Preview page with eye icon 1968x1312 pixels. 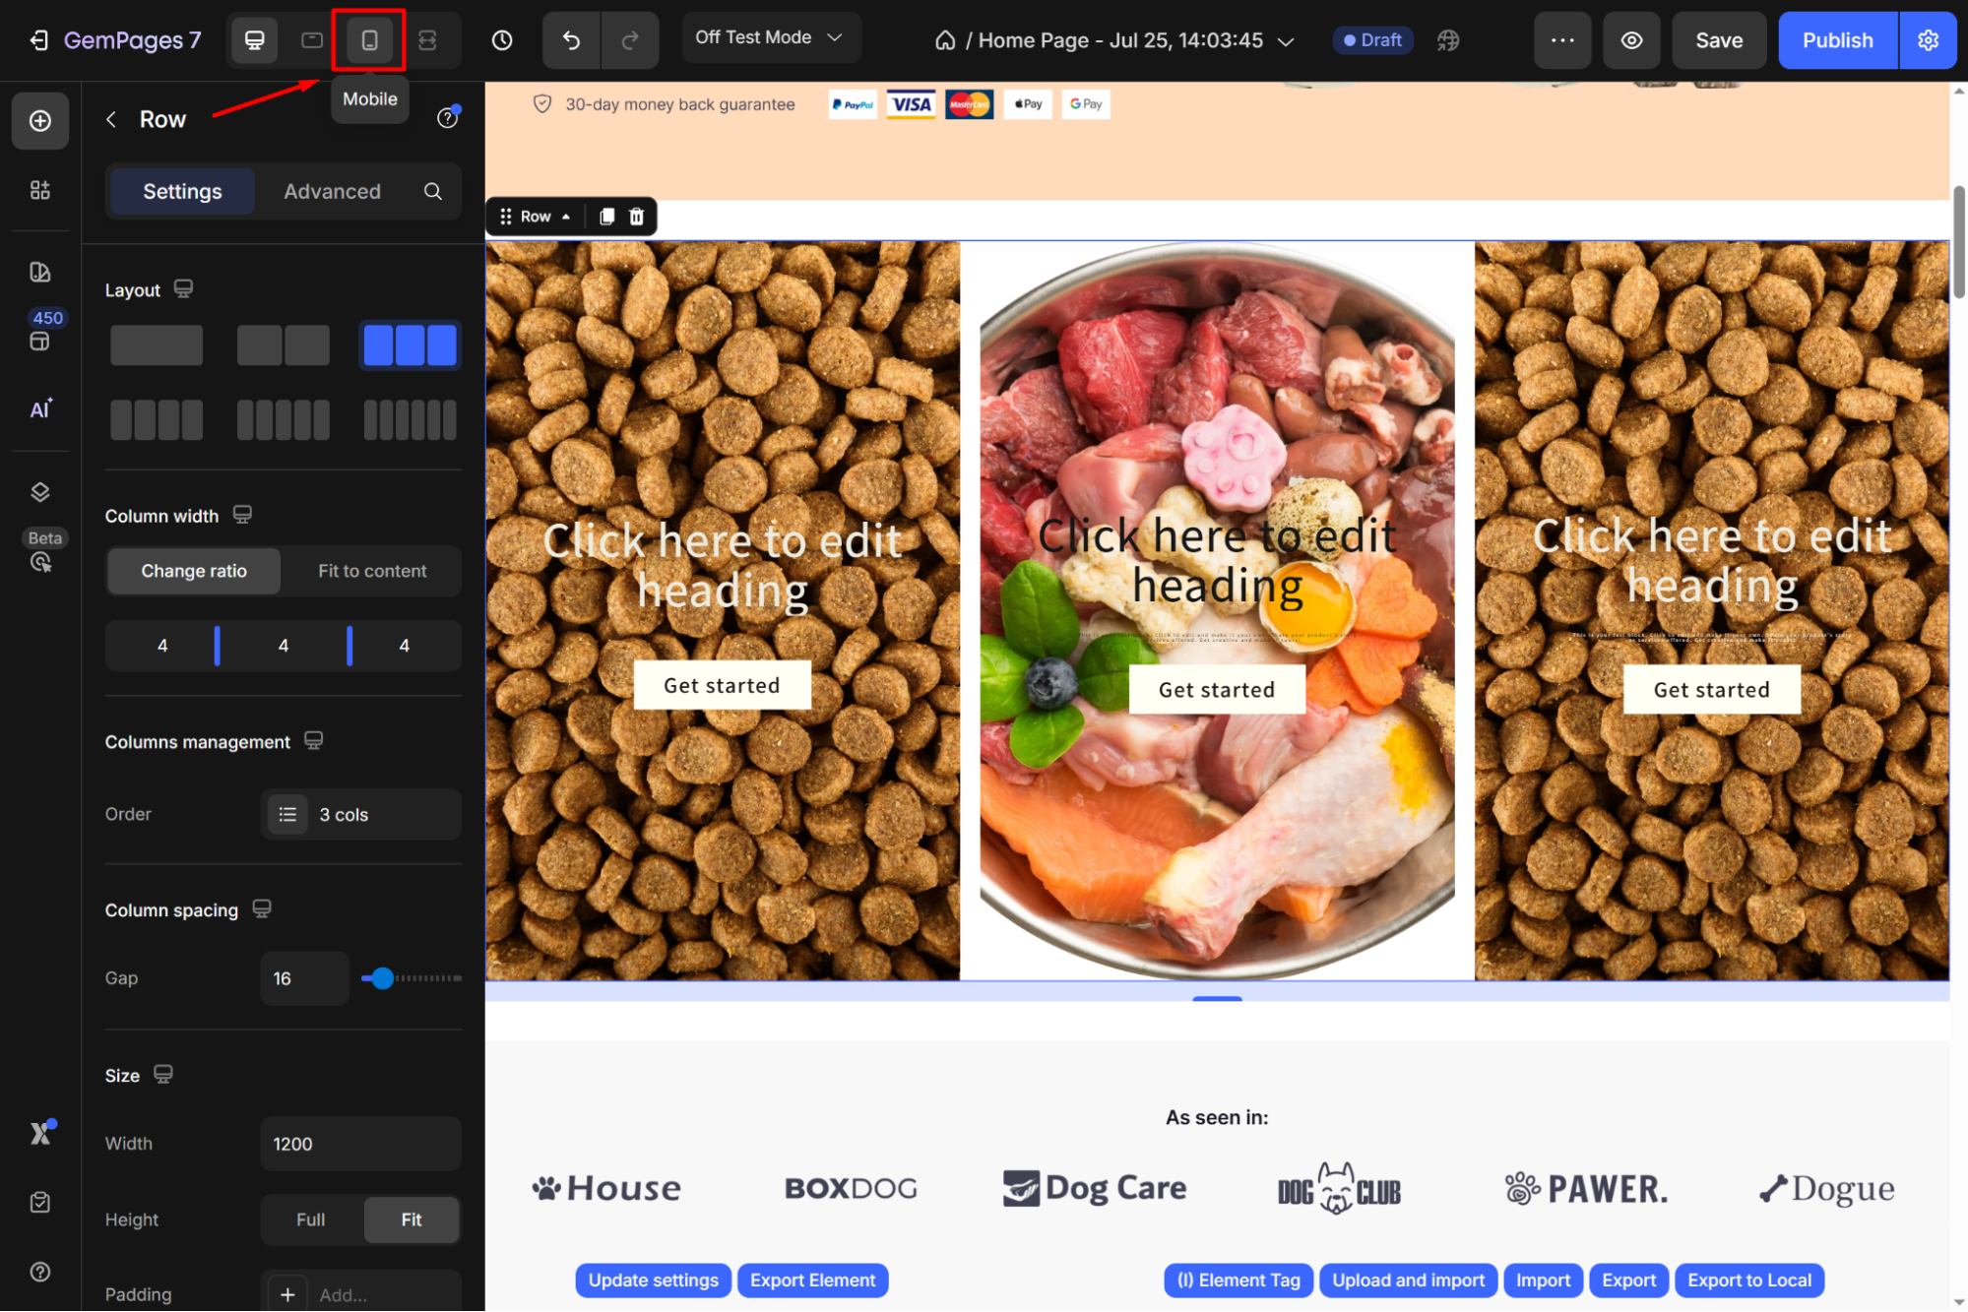coord(1631,40)
